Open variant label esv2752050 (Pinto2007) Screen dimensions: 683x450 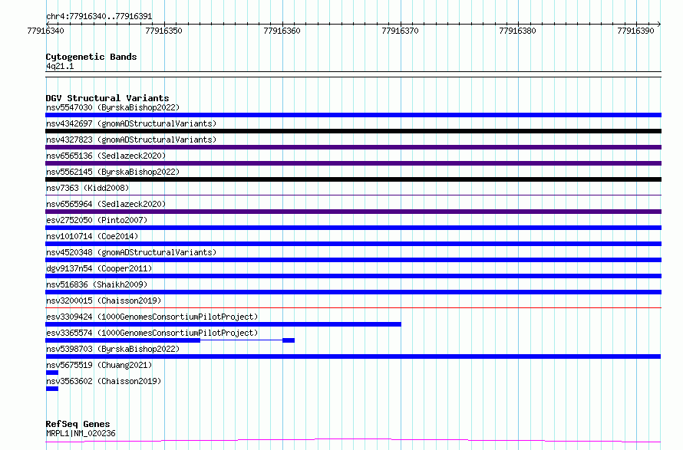[x=97, y=220]
